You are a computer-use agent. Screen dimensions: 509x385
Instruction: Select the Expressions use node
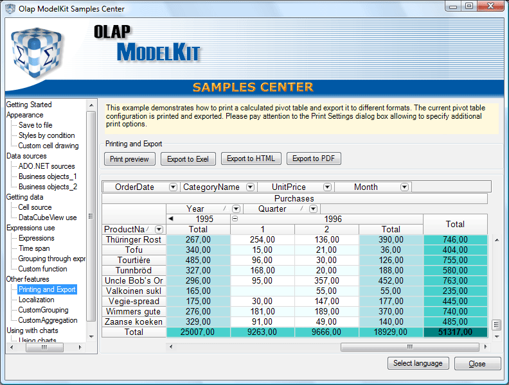click(30, 228)
